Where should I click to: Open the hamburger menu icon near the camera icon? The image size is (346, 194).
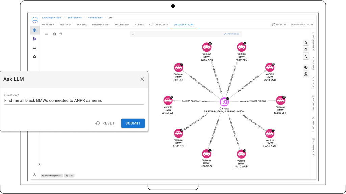point(46,34)
